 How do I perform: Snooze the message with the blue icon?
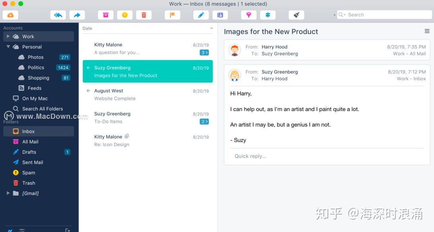pos(268,15)
